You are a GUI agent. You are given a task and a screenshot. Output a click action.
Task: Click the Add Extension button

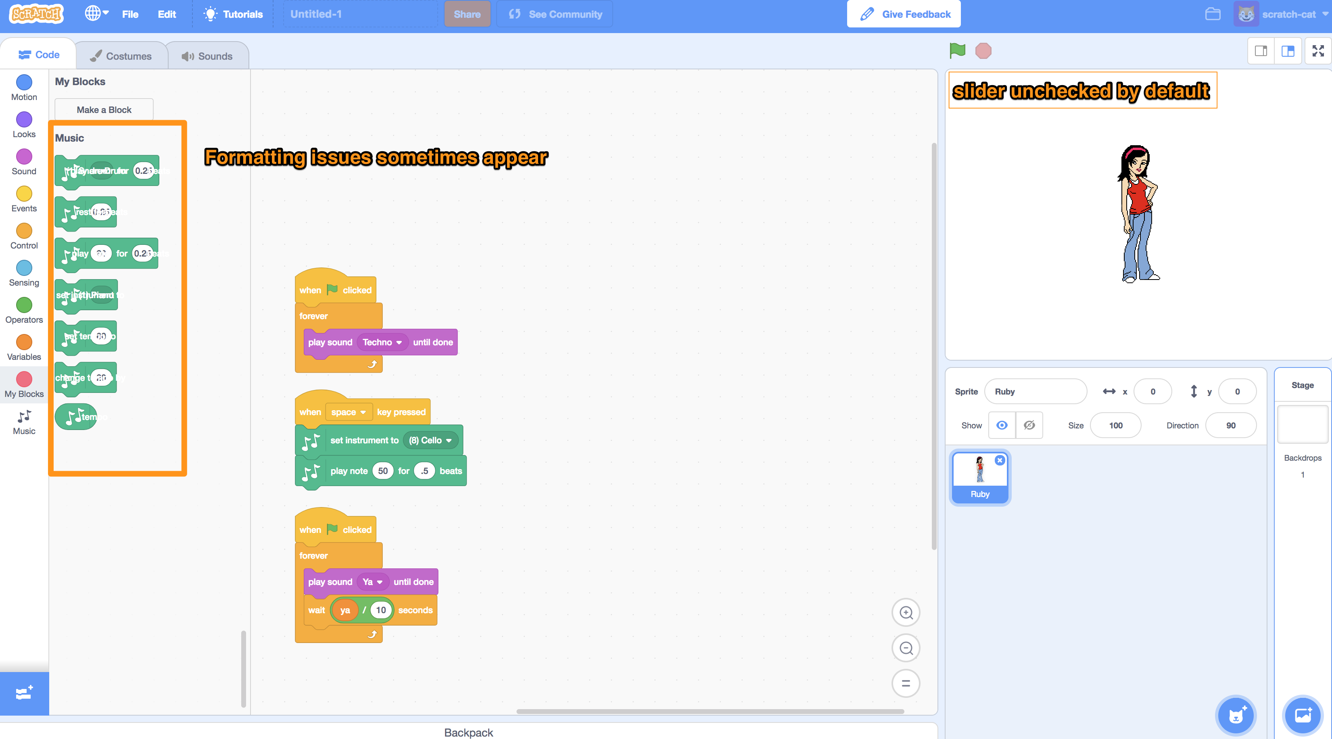point(24,693)
